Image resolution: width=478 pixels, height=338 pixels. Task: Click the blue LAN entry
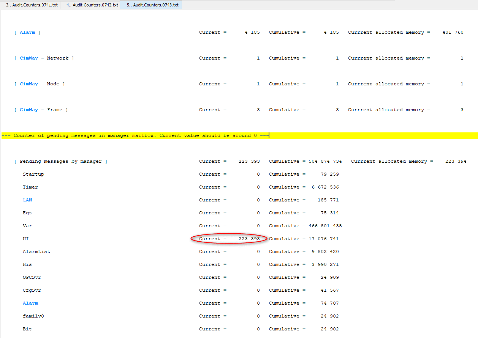point(27,200)
